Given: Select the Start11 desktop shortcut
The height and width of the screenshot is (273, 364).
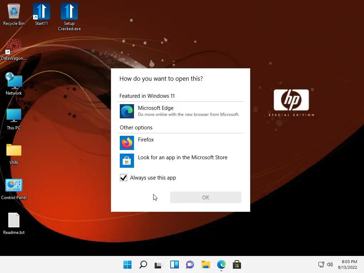Looking at the screenshot, I should [41, 14].
